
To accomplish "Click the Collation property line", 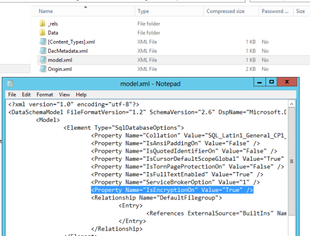I will coord(188,135).
